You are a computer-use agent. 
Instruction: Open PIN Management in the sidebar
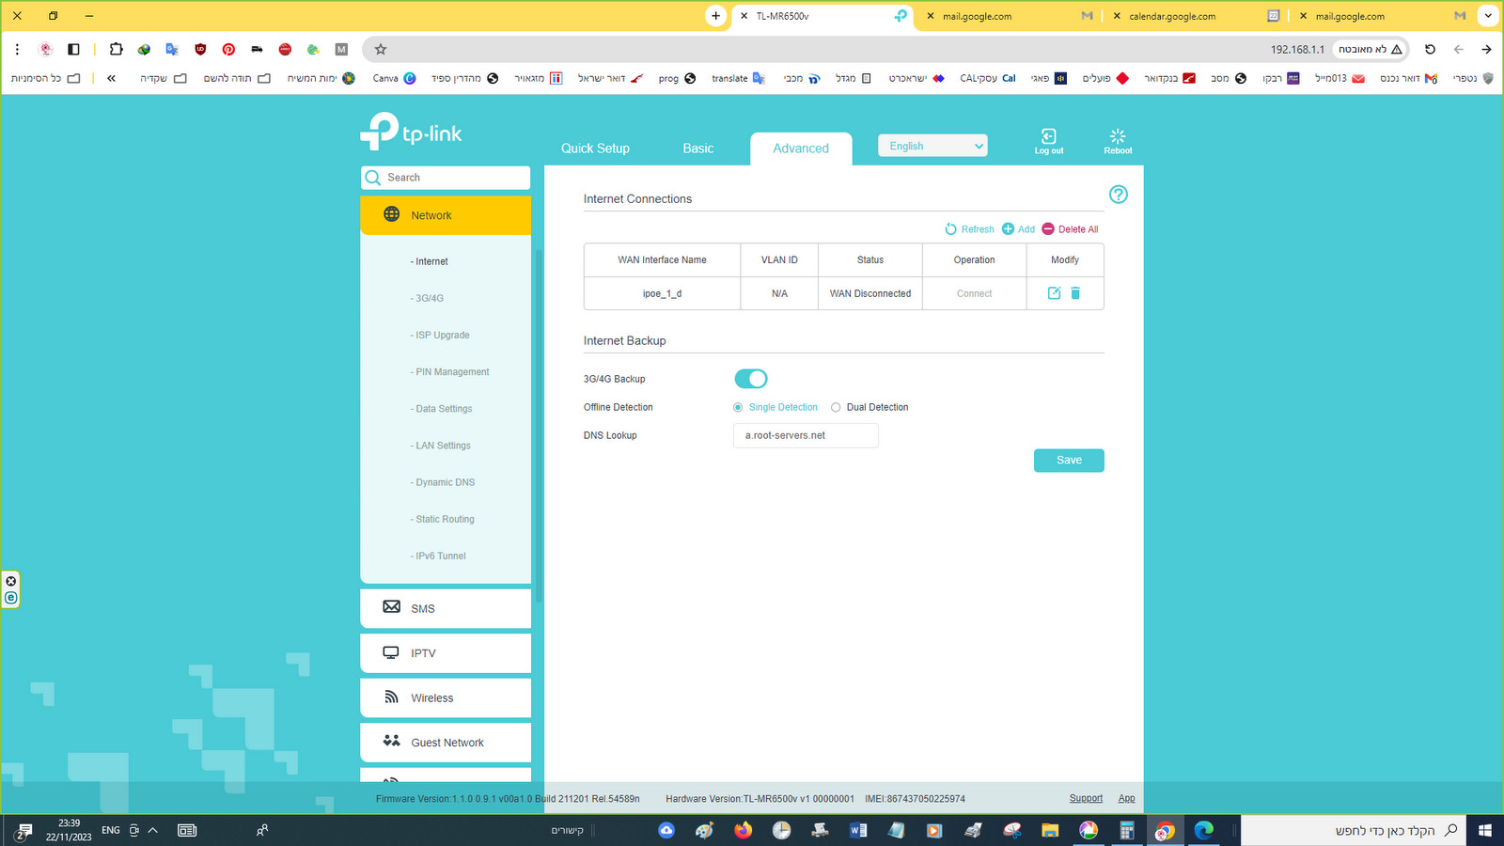click(449, 372)
